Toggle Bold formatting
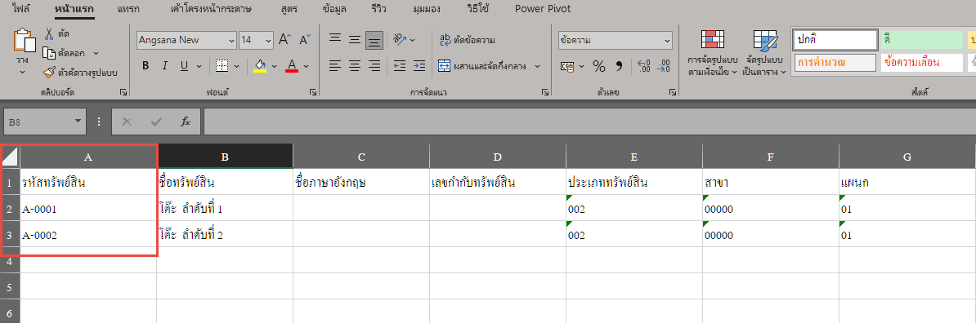 point(145,66)
